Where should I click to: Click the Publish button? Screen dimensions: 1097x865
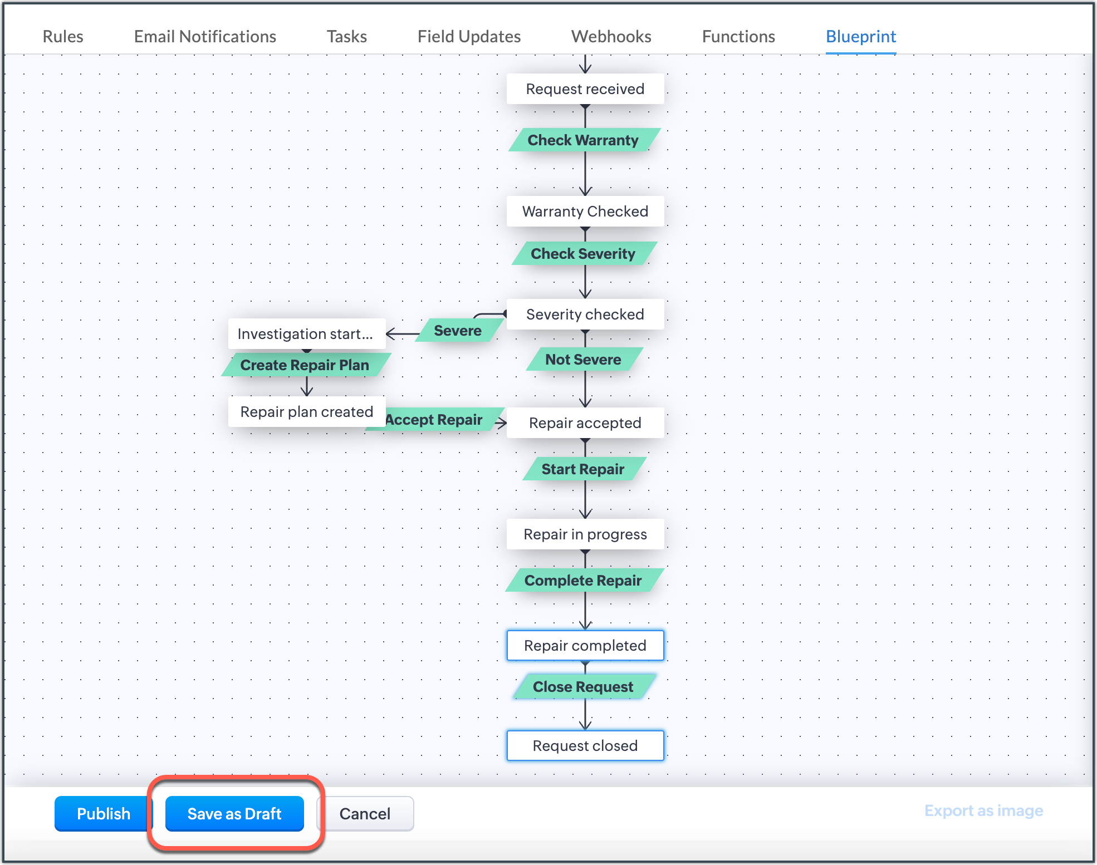coord(103,813)
